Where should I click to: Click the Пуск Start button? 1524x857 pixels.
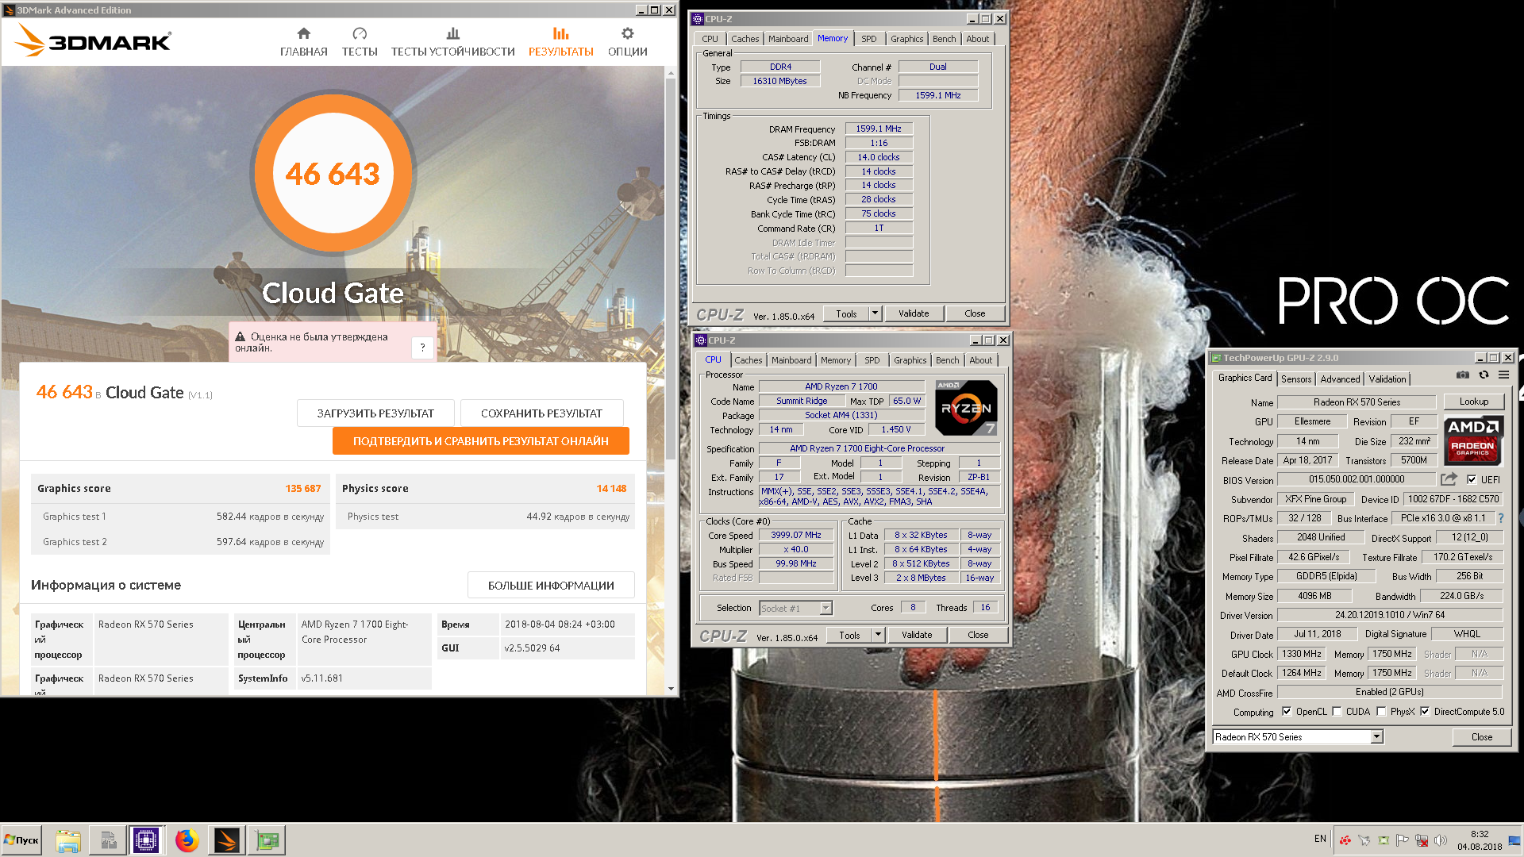(21, 840)
